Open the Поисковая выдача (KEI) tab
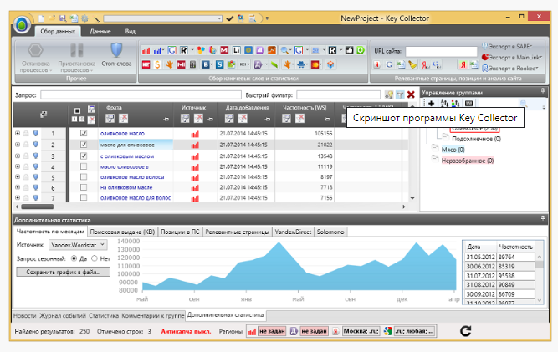Viewport: 558px width, 352px height. [x=122, y=232]
